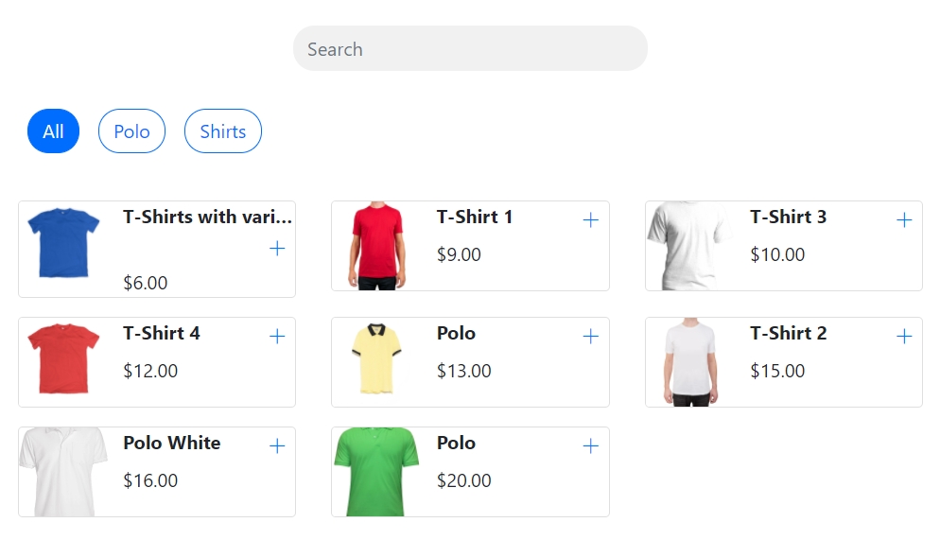Image resolution: width=940 pixels, height=540 pixels.
Task: Add the $20.00 green Polo via plus
Action: pos(591,446)
